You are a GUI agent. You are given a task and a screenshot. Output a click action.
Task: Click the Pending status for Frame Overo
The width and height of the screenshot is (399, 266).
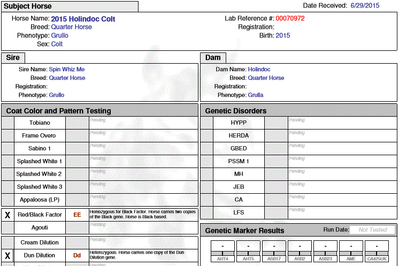[98, 133]
